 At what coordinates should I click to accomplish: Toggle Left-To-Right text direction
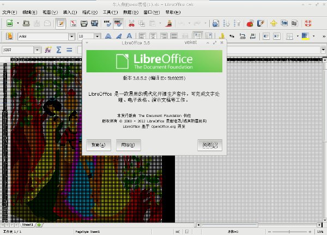[197, 36]
